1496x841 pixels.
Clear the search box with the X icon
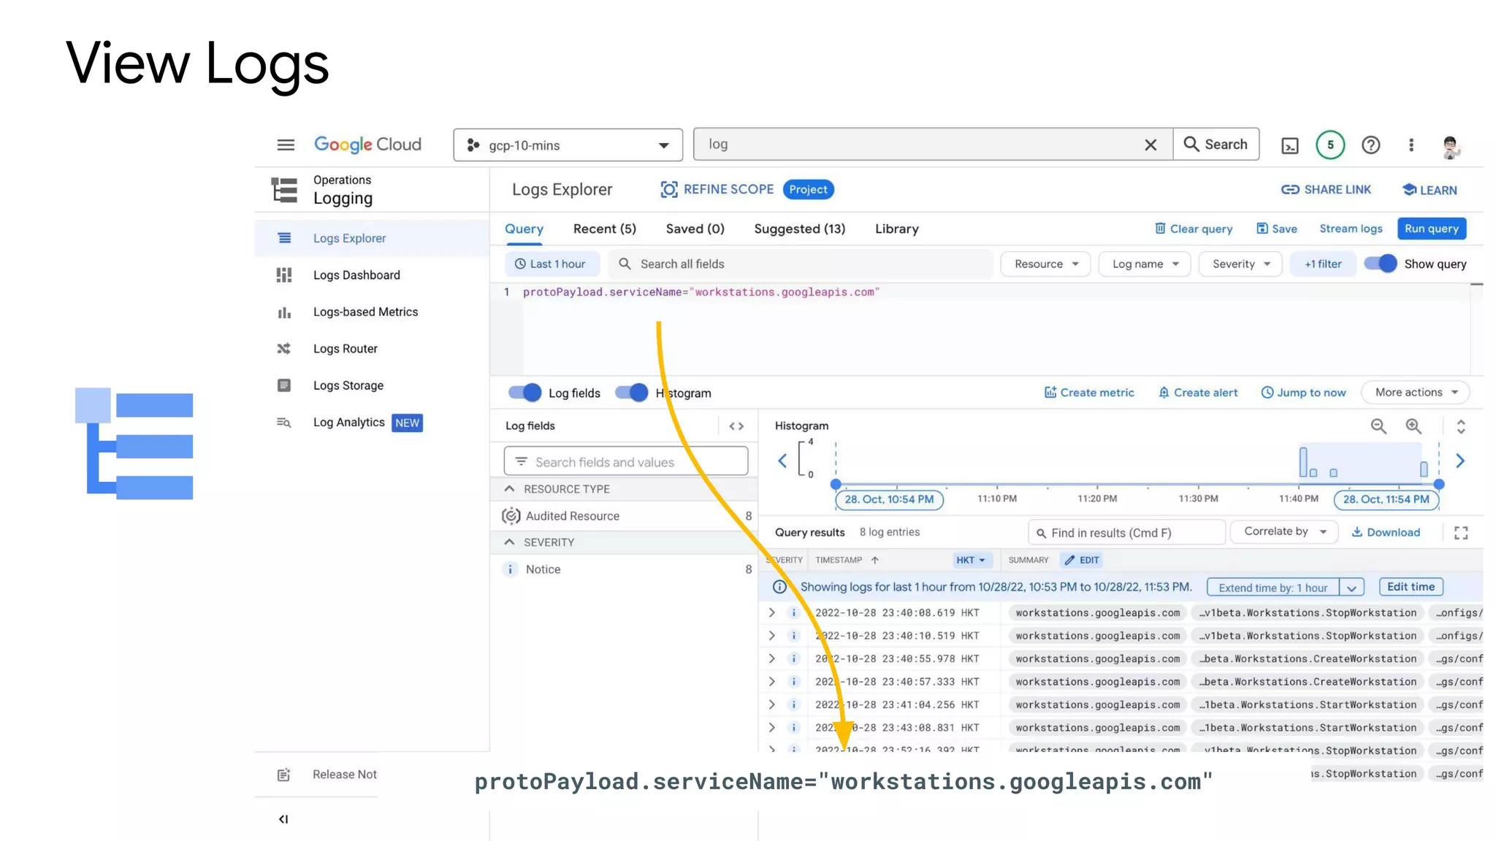[1150, 145]
